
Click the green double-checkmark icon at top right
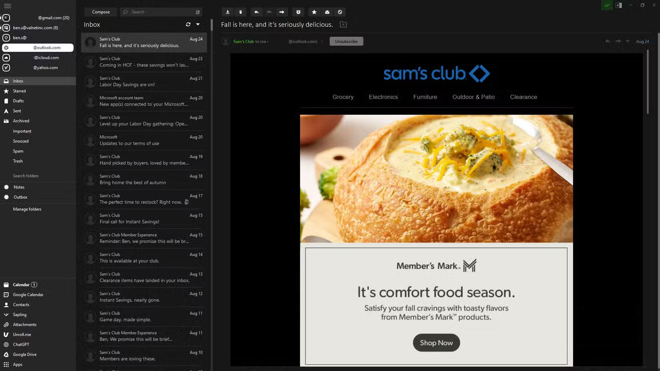(607, 5)
